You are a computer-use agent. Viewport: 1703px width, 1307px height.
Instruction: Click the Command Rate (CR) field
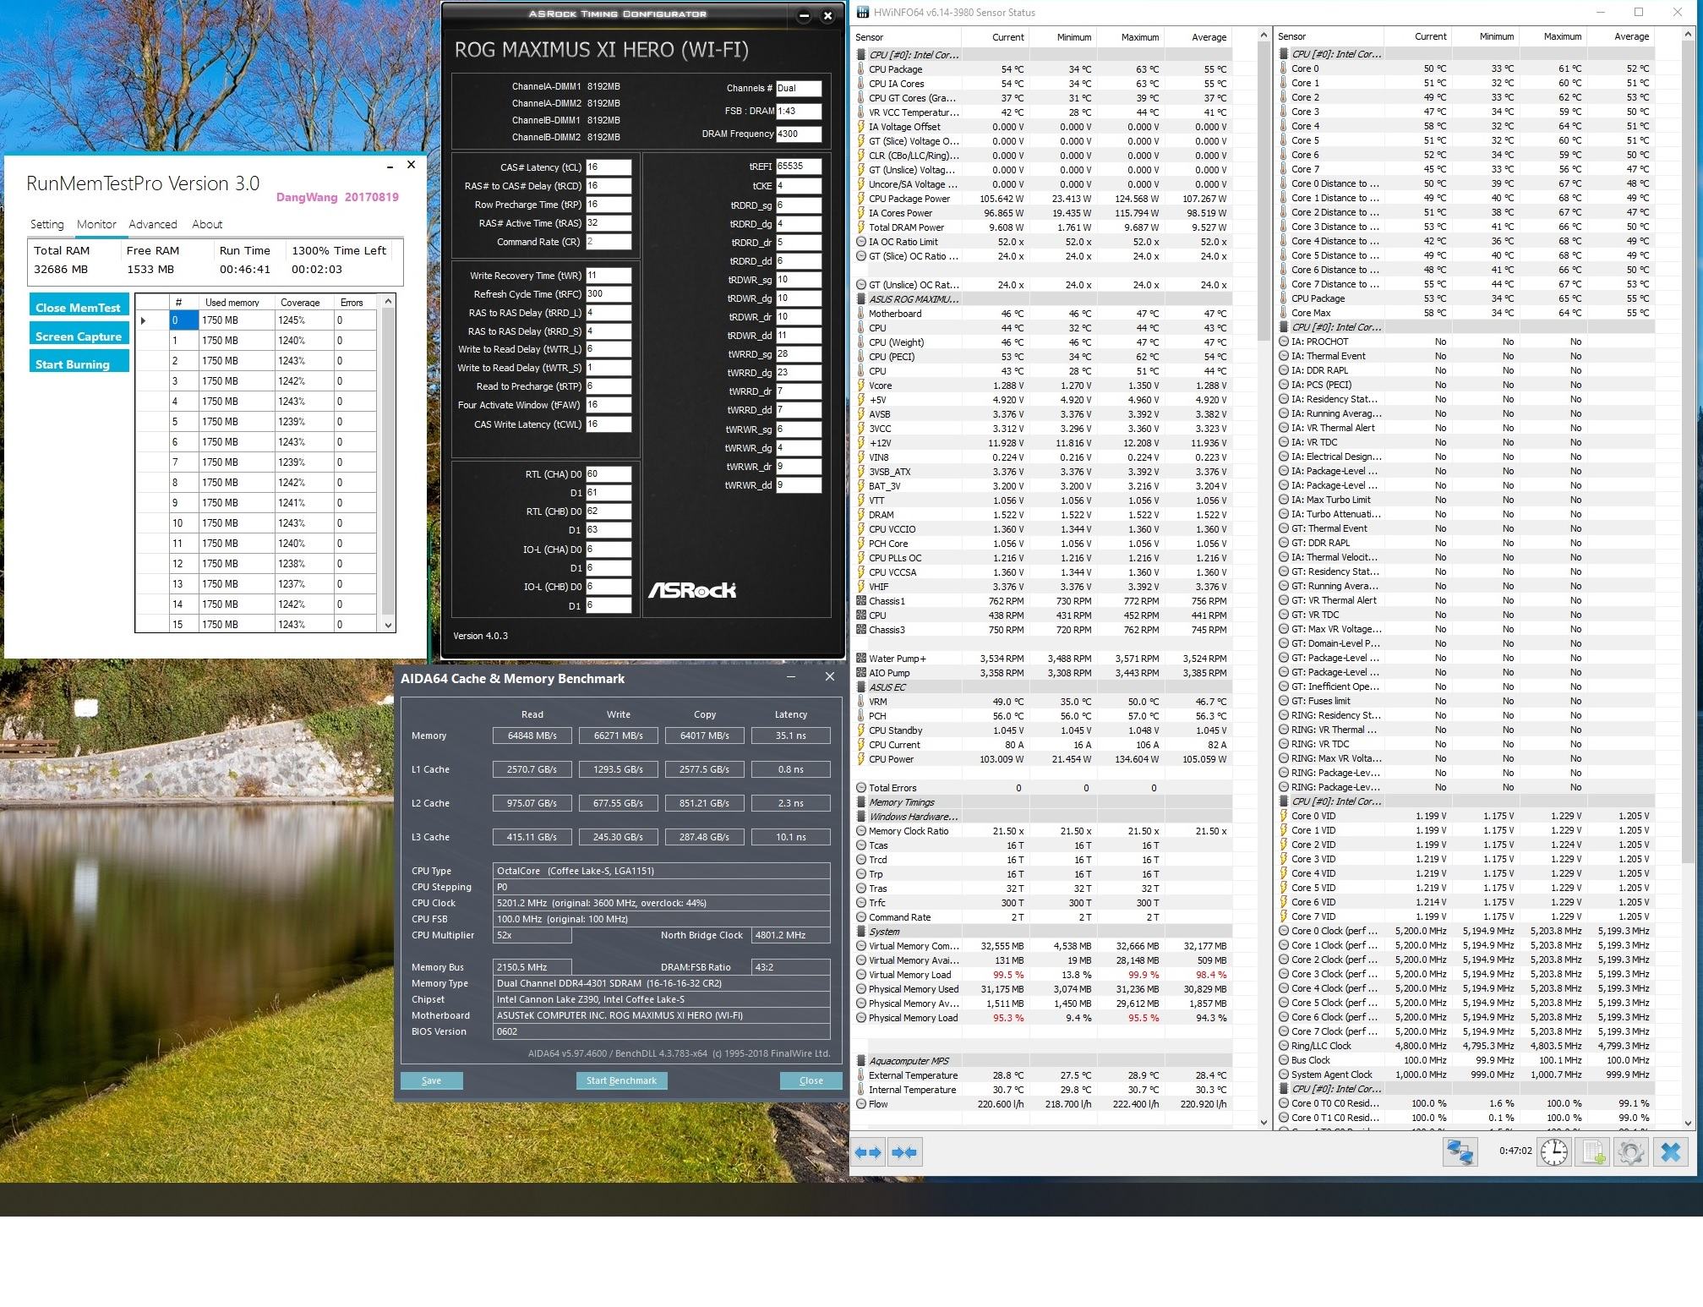[x=609, y=242]
